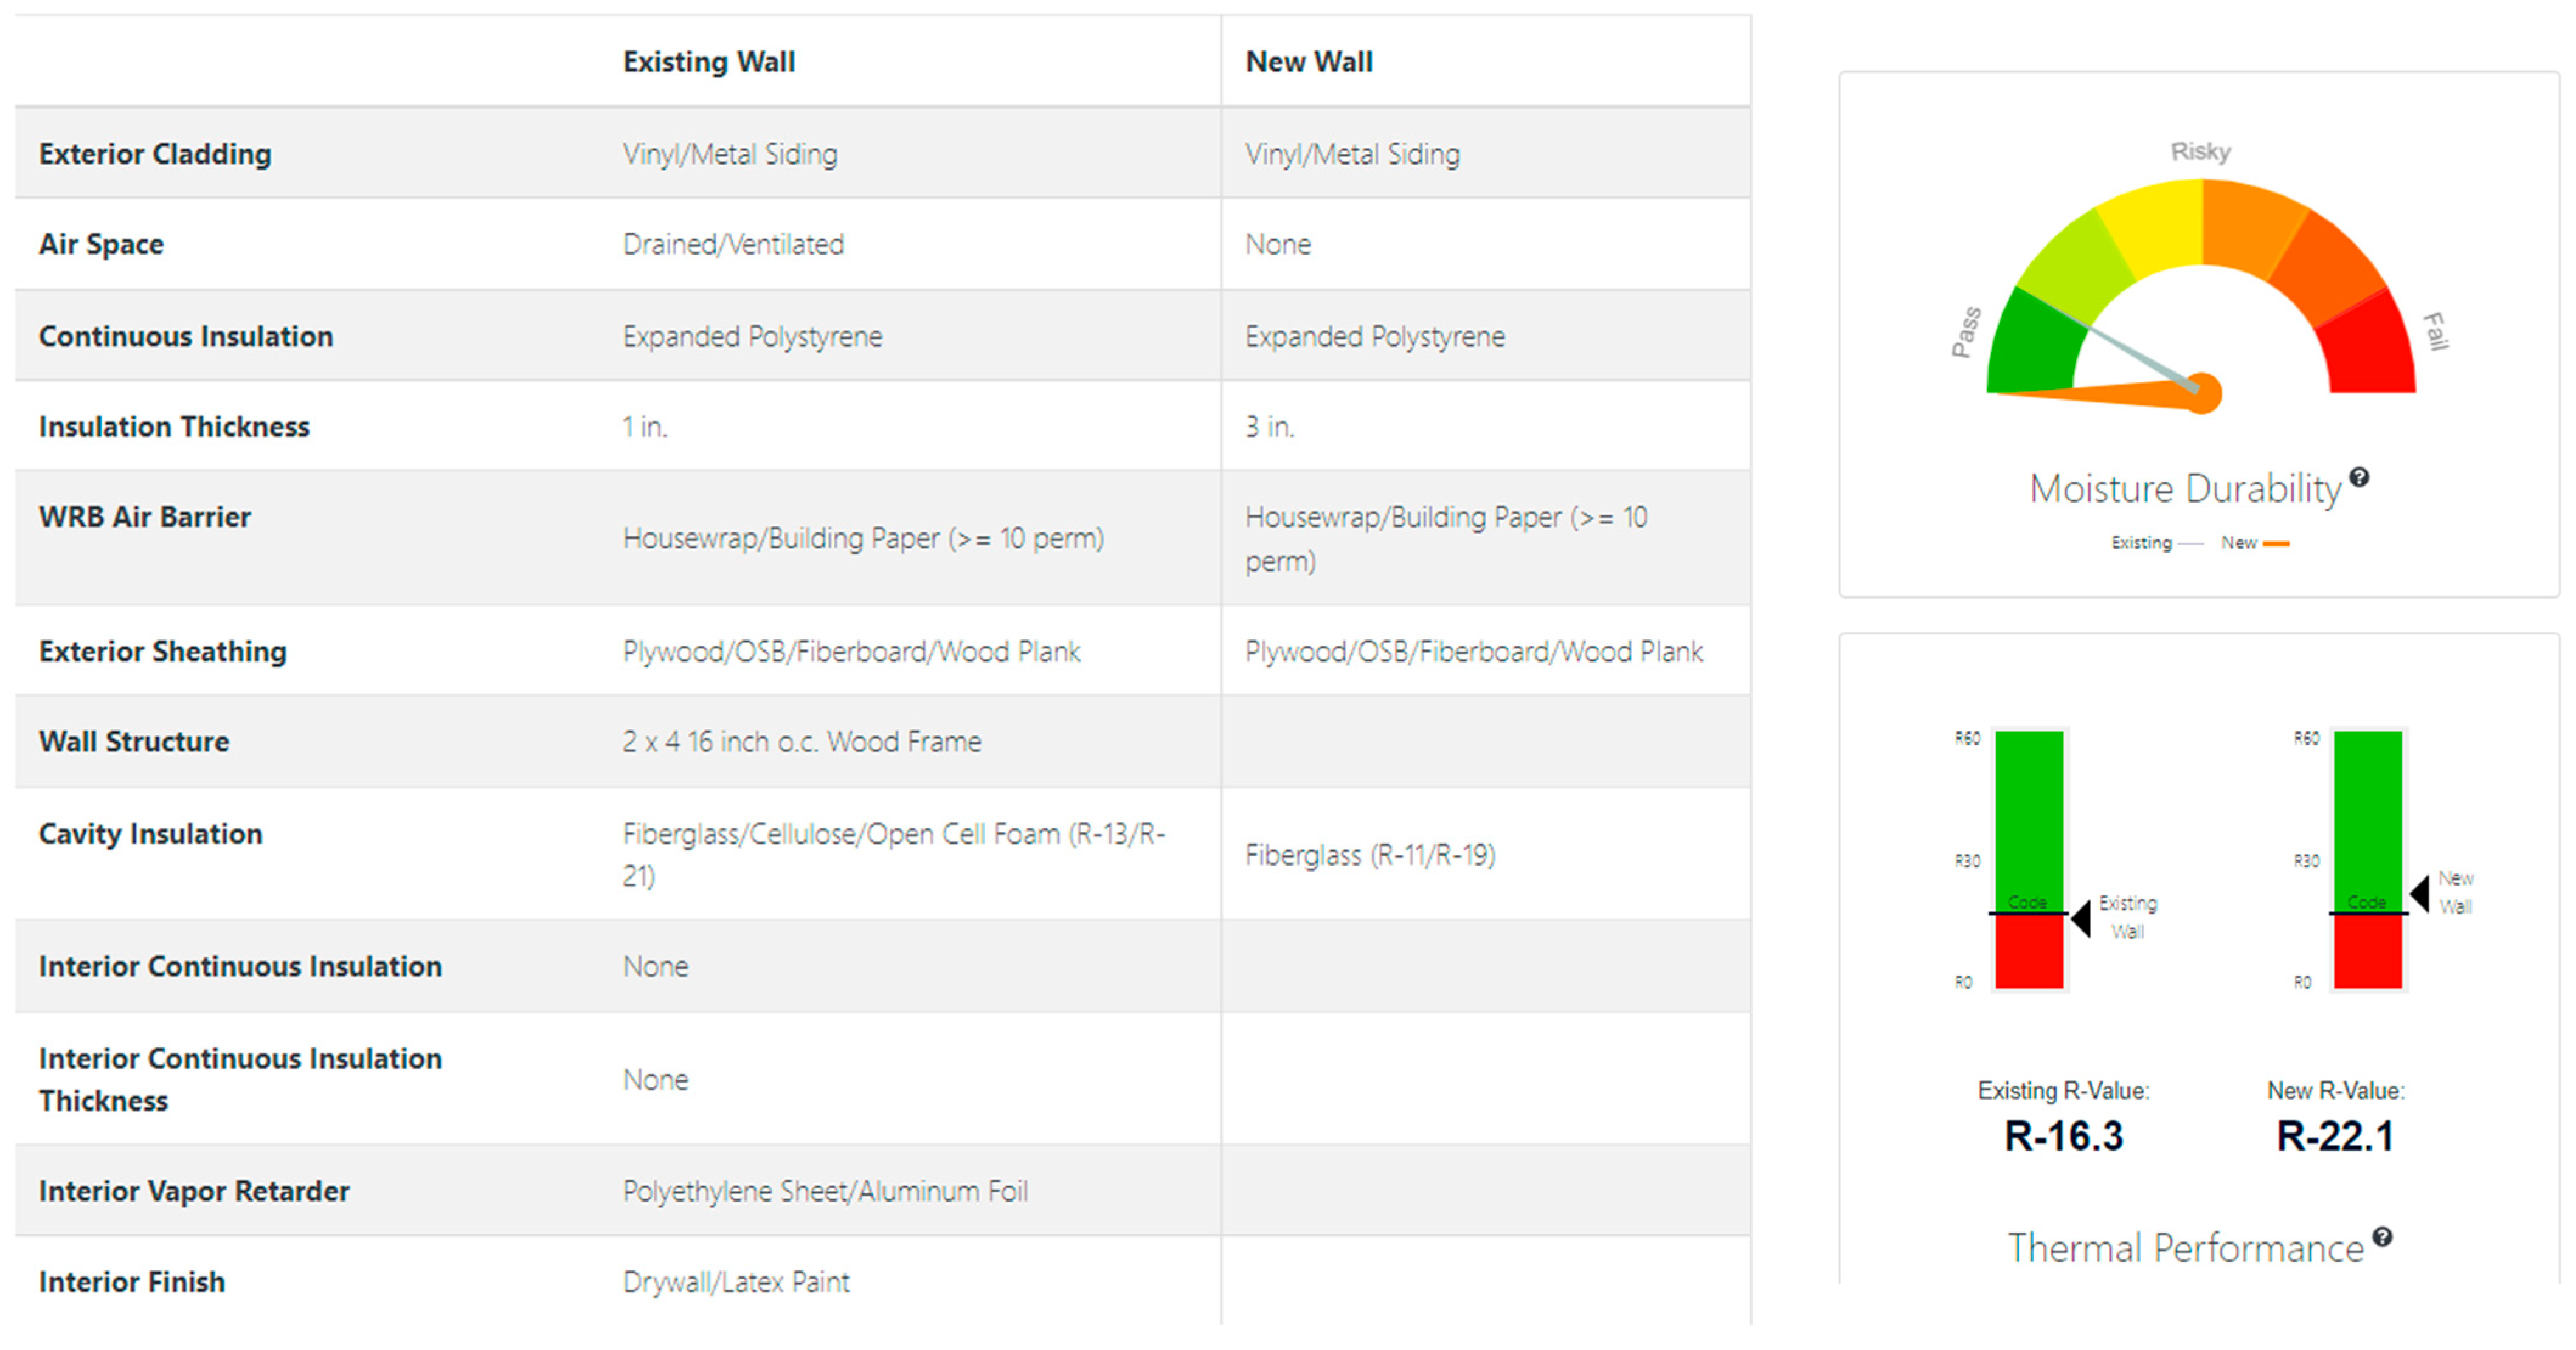Click the orange New legend line
2576x1350 pixels.
point(2277,543)
